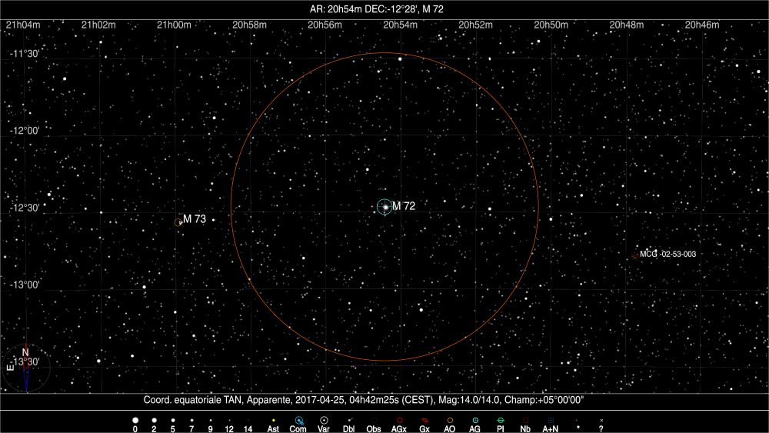The width and height of the screenshot is (769, 433).
Task: Click the comet (Com) legend icon
Action: [299, 421]
